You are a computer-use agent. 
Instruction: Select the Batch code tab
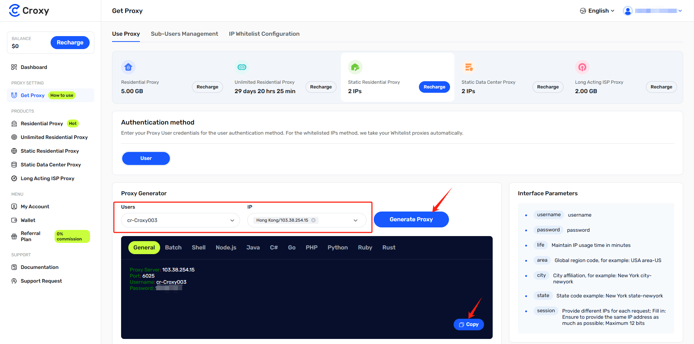pos(173,248)
